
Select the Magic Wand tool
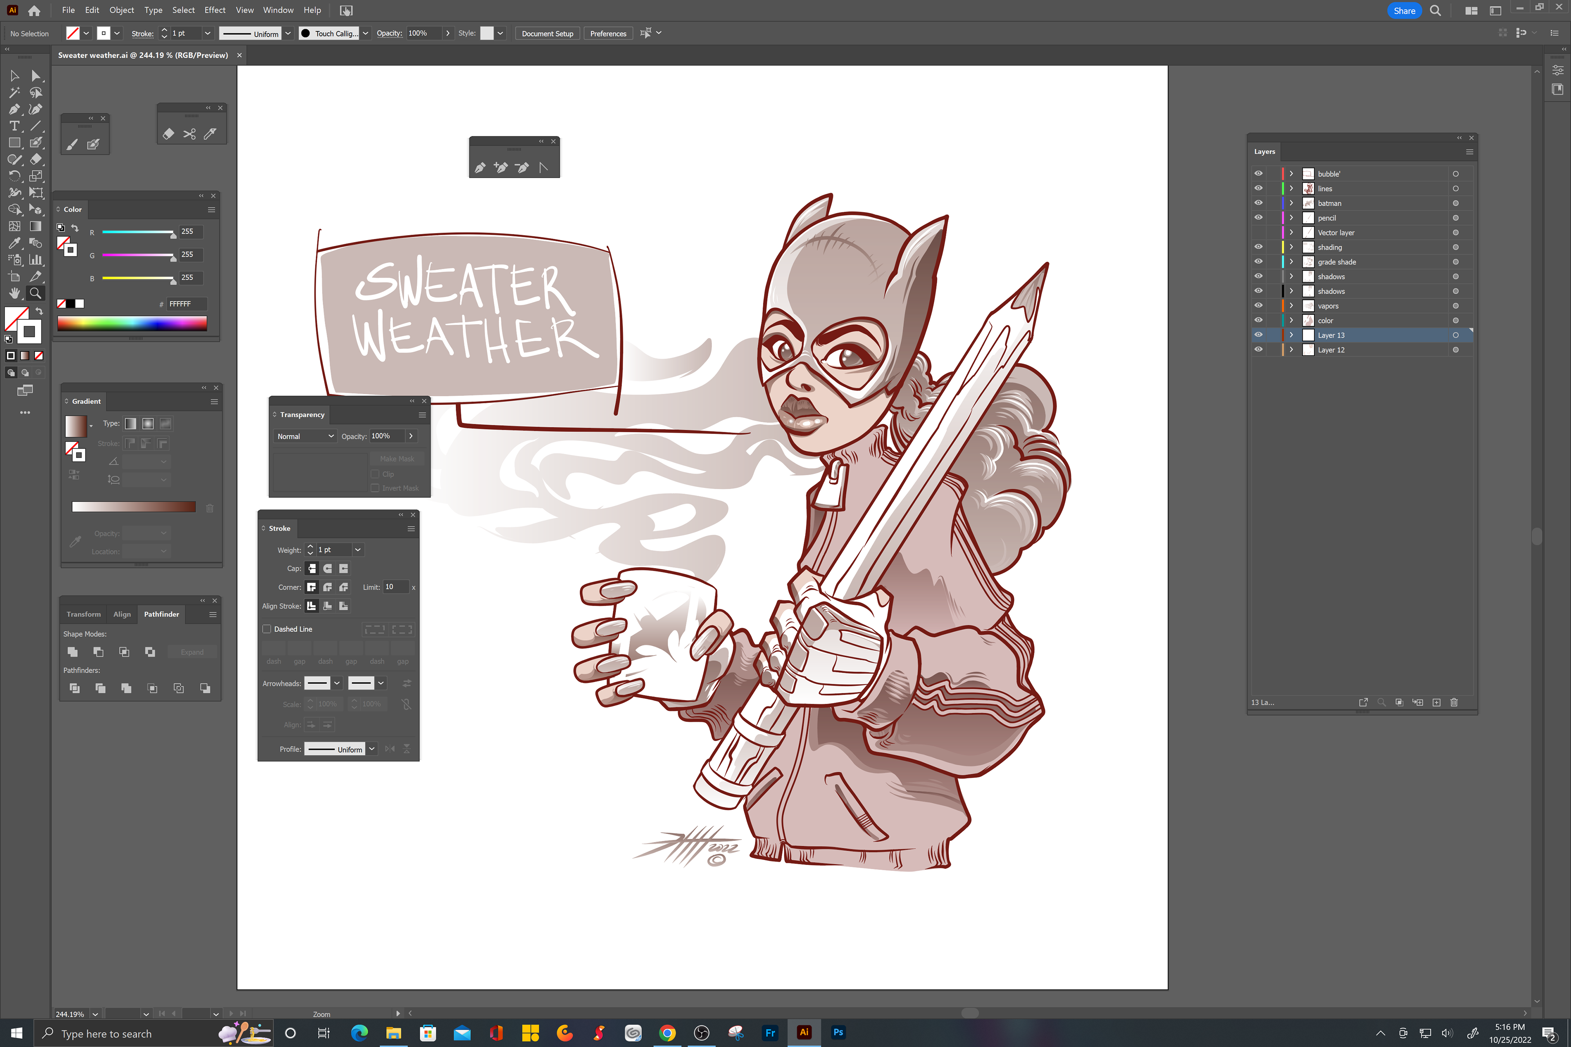pyautogui.click(x=14, y=93)
